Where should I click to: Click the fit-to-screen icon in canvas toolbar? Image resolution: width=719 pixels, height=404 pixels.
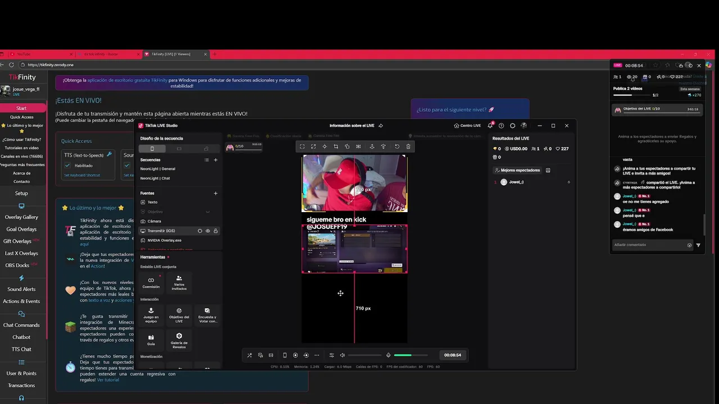click(x=302, y=146)
